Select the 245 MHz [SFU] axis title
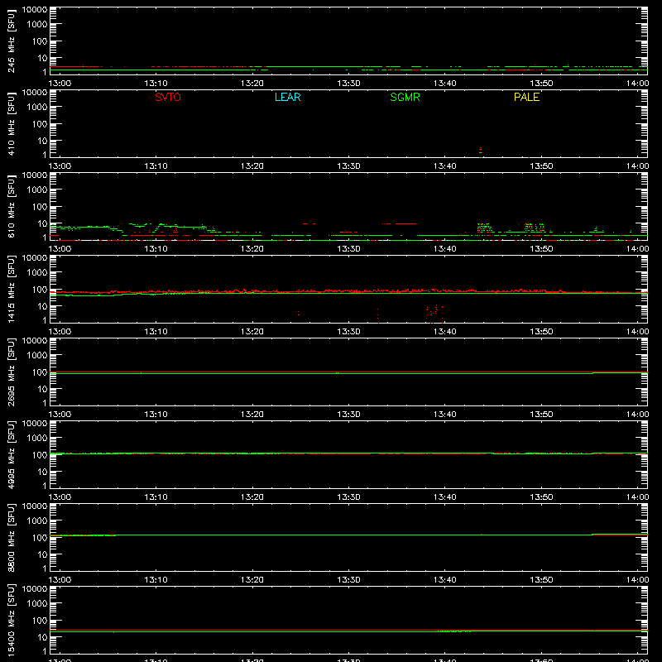The height and width of the screenshot is (662, 662). pos(11,41)
